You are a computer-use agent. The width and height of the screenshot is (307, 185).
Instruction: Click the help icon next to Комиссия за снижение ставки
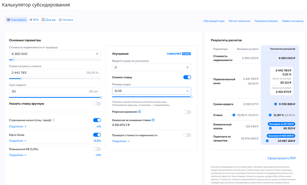pyautogui.click(x=153, y=120)
